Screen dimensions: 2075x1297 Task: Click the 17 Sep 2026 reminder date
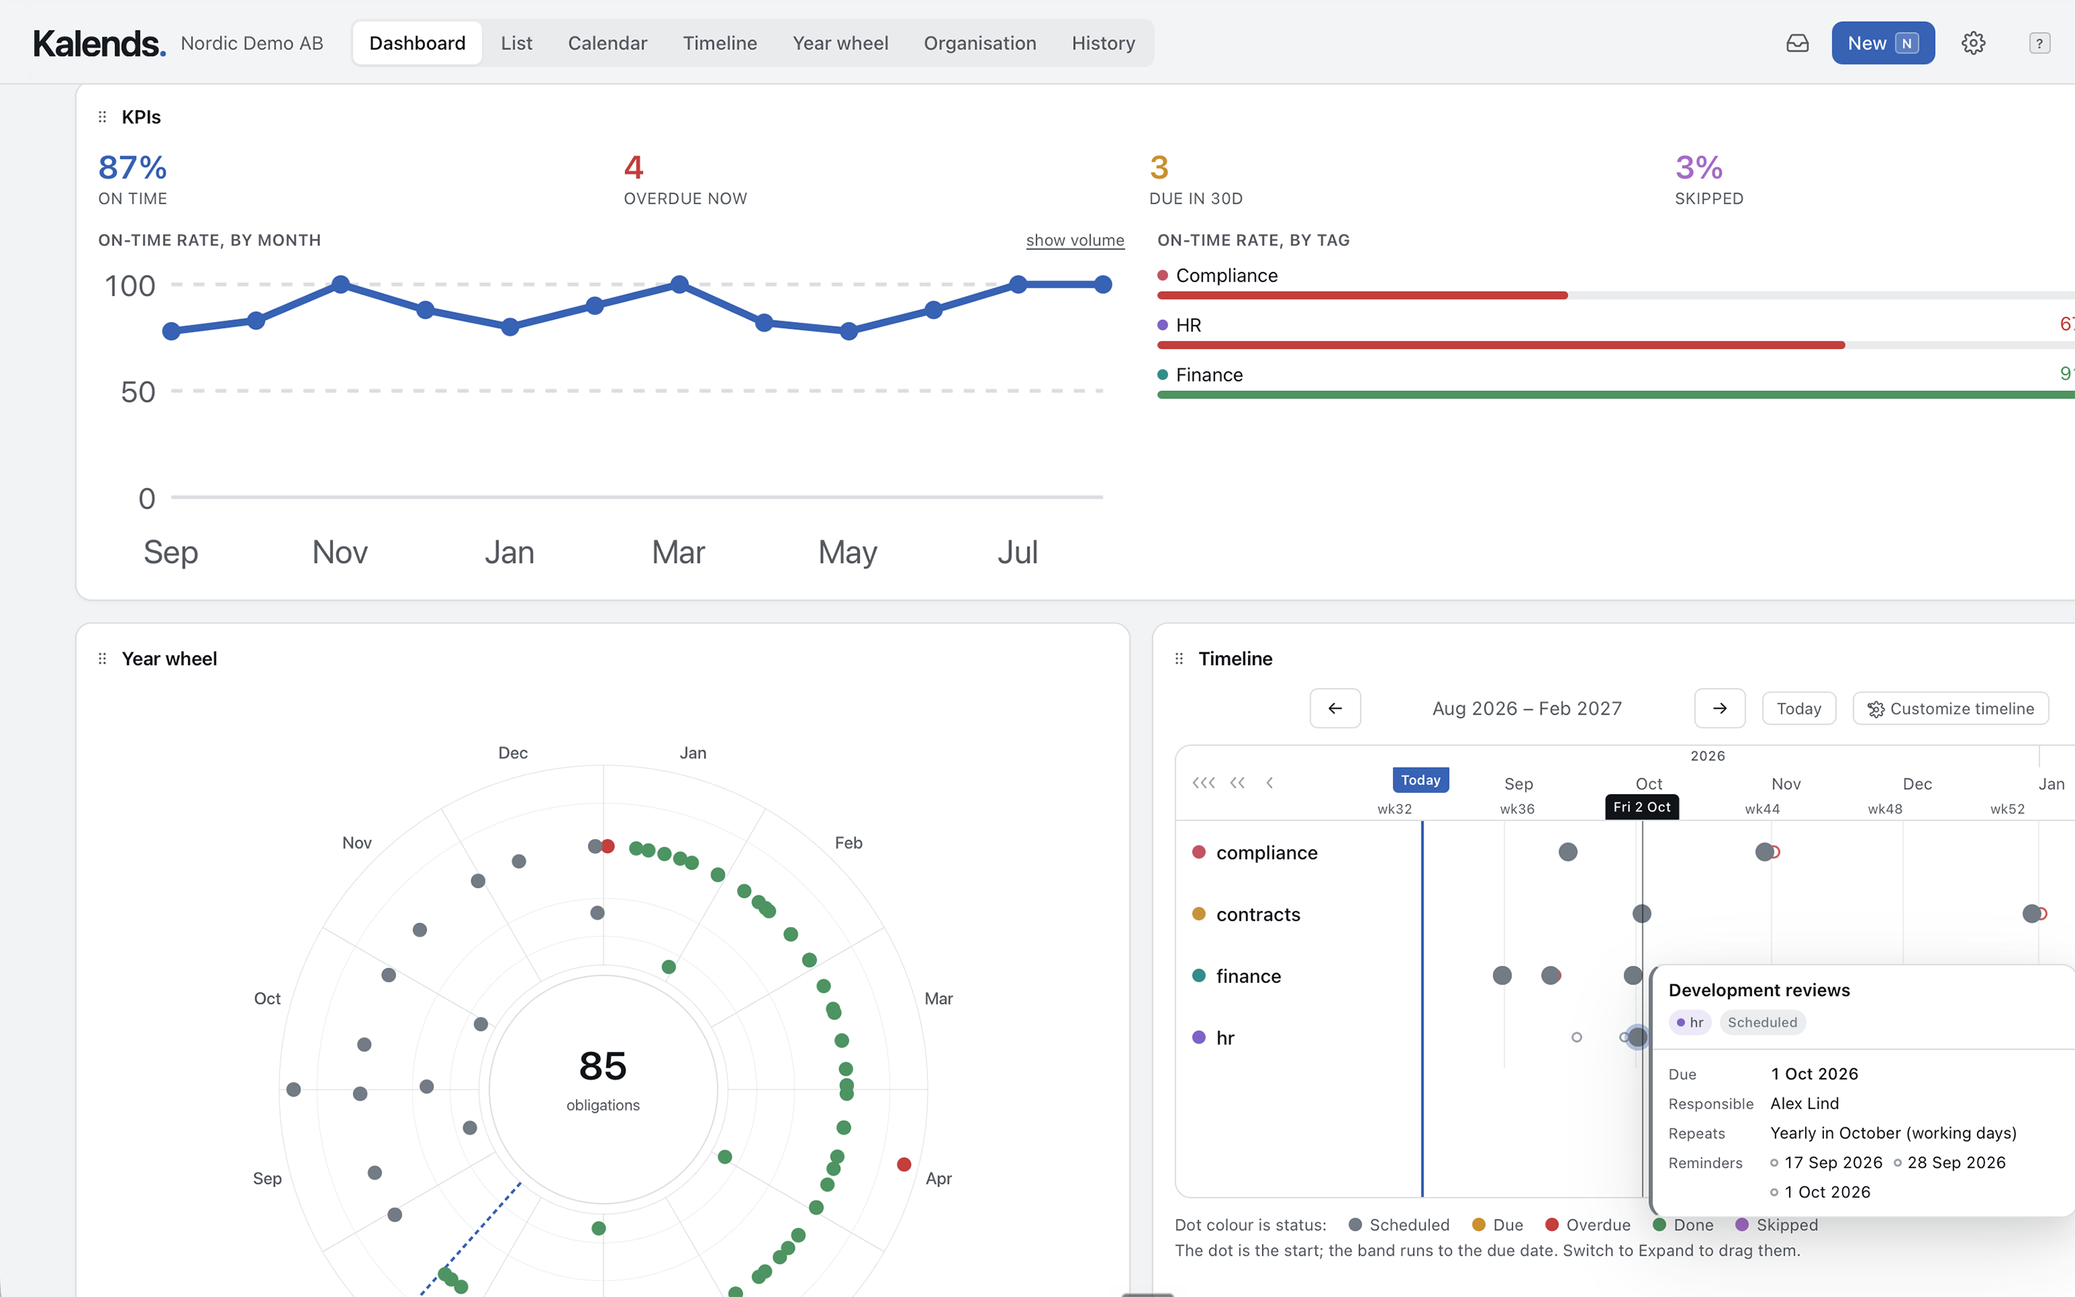(x=1833, y=1162)
